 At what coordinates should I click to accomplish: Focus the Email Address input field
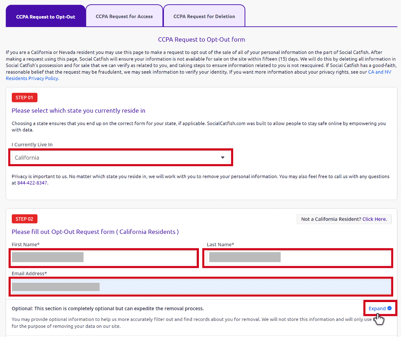(x=201, y=287)
